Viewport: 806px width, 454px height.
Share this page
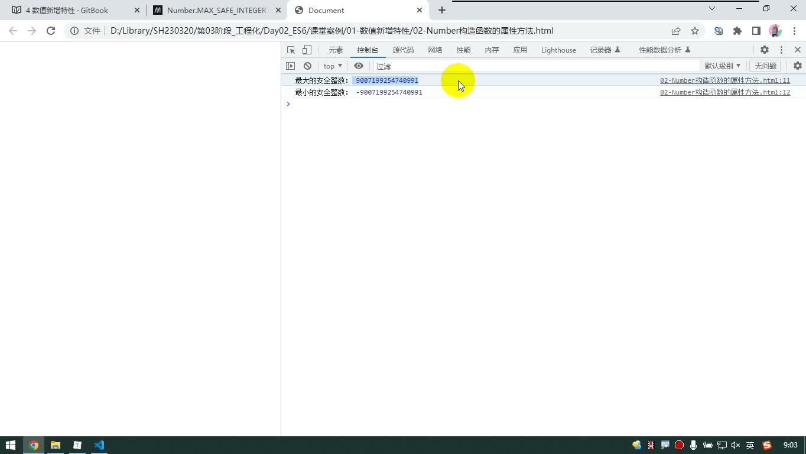(x=676, y=31)
